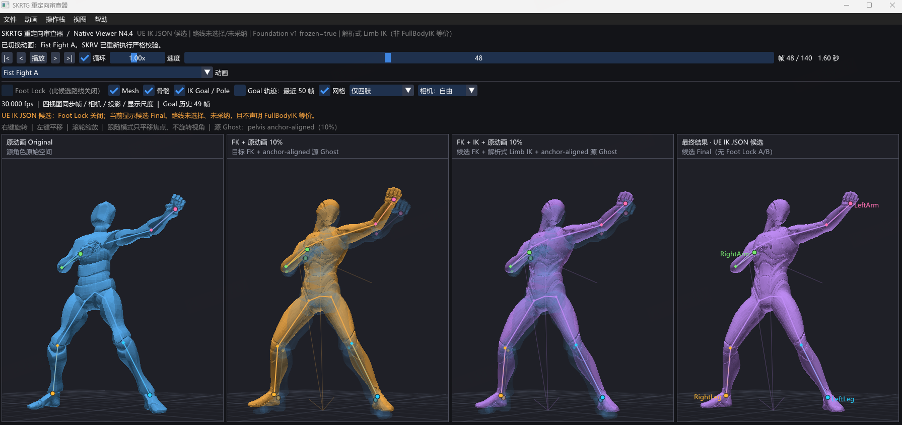Click the Goal 历史 49 帧 text
The height and width of the screenshot is (425, 902).
pos(186,104)
